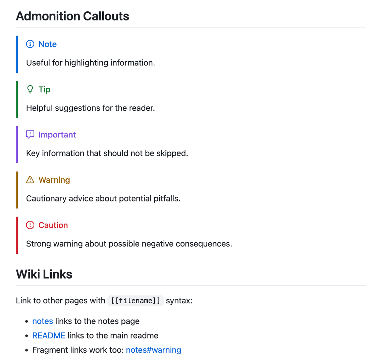Select the orange Warning callout title
Image resolution: width=366 pixels, height=362 pixels.
coord(54,180)
